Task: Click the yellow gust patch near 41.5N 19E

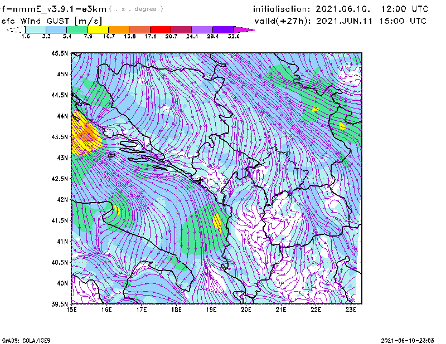Action: (217, 223)
